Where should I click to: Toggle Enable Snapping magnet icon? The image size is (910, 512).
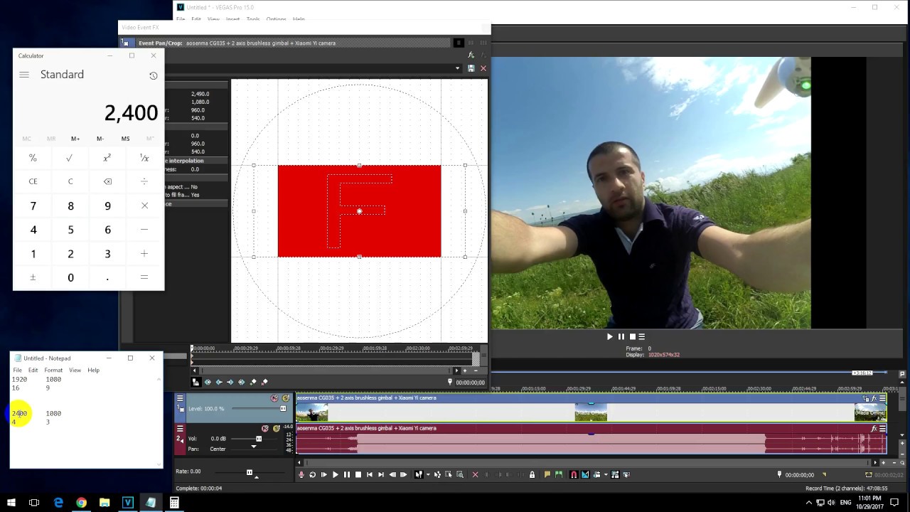(574, 474)
